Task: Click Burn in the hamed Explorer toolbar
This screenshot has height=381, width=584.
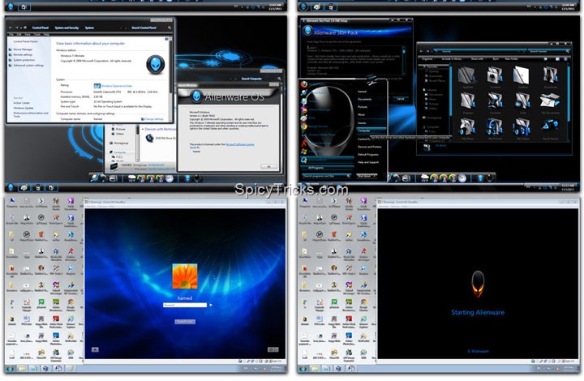Action: click(496, 59)
